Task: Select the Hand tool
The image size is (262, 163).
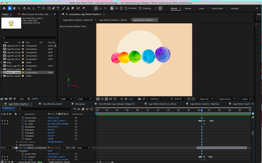Action: [x=15, y=8]
